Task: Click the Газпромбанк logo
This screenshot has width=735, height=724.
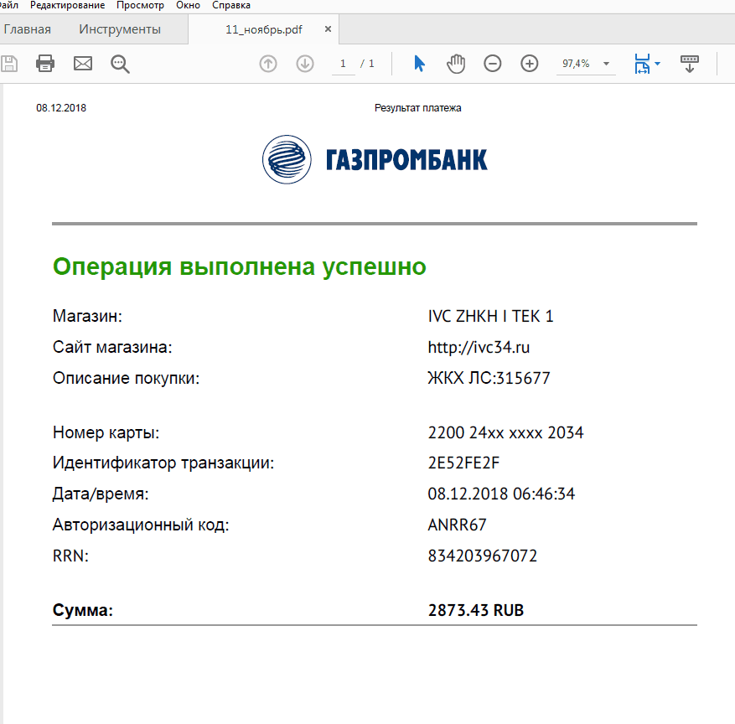Action: pos(375,159)
